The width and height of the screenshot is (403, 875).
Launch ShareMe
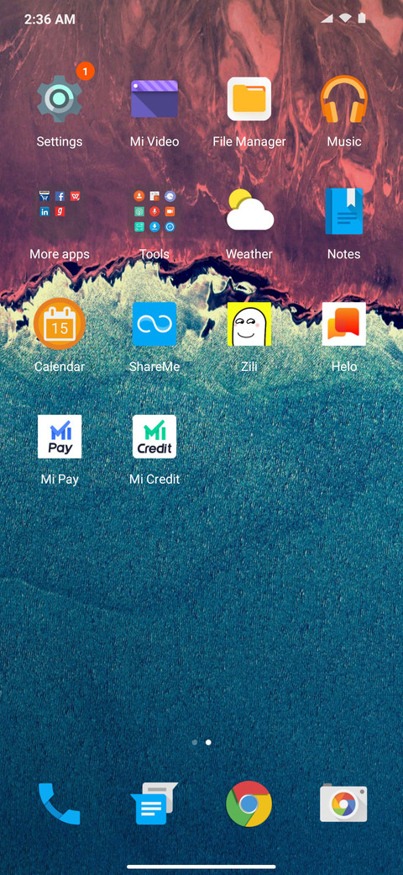[154, 324]
